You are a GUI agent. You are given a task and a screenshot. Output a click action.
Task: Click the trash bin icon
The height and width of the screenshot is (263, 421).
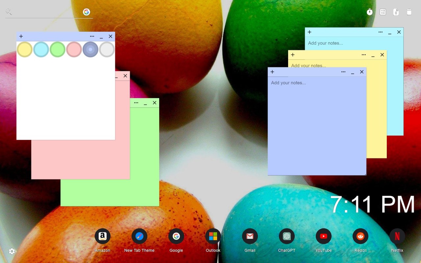[x=409, y=12]
